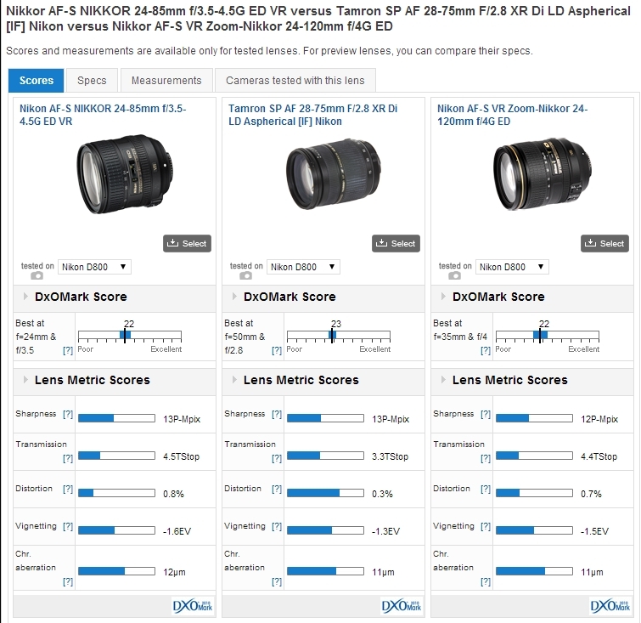Open the Nikon D800 dropdown under Tamron lens
The width and height of the screenshot is (641, 623).
click(304, 267)
